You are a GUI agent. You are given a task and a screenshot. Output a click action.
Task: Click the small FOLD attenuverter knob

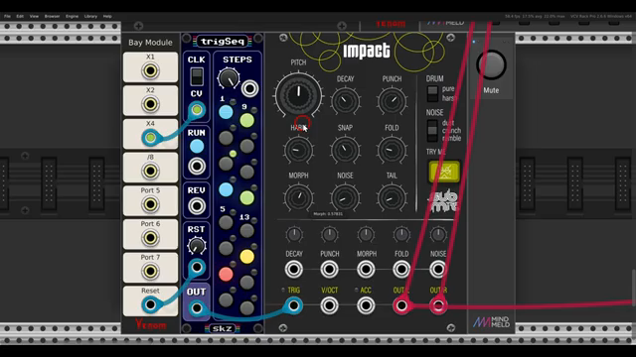click(401, 234)
